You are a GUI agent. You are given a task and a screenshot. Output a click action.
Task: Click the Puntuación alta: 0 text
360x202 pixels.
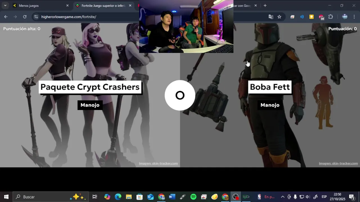coord(22,29)
